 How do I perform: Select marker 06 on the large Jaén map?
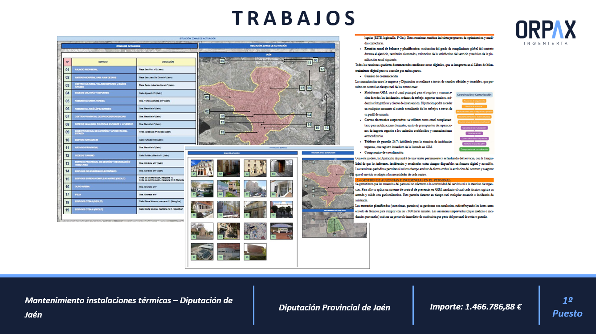pyautogui.click(x=222, y=61)
